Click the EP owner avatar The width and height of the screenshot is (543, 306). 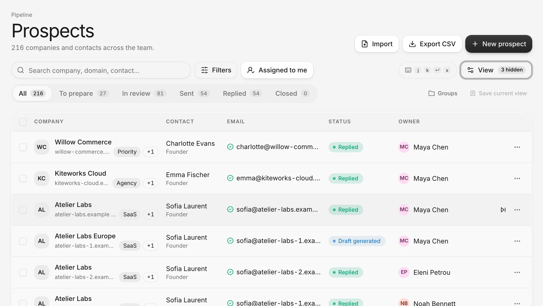click(404, 272)
